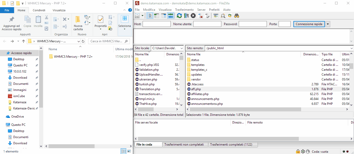Screen dimensions: 354x154
Task: Go up one folder level in Explorer
Action: 24,41
